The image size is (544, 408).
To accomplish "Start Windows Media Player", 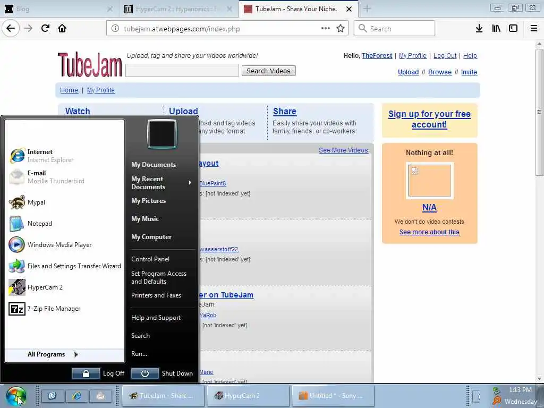I will 65,245.
